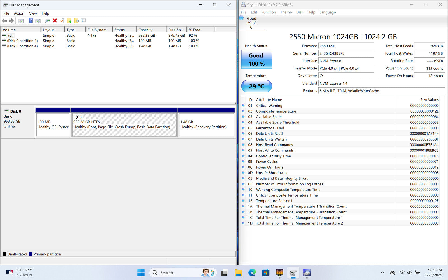Viewport: 448px width, 280px height.
Task: Toggle the Show/Hide Console Tree toolbar icon
Action: click(x=21, y=21)
